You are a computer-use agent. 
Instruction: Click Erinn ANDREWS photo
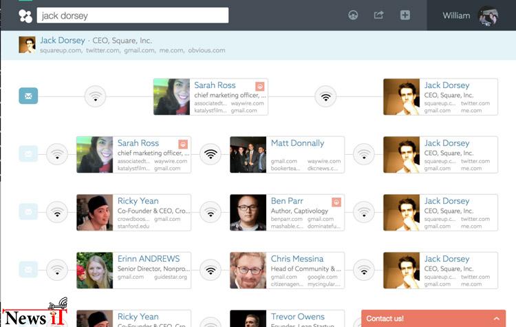(x=95, y=271)
